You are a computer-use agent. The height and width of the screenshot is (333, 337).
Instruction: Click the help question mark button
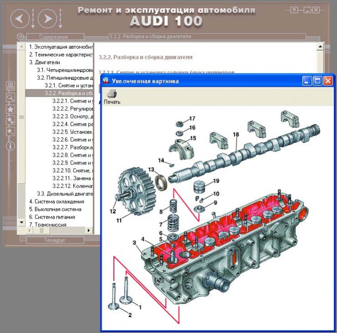(x=294, y=10)
